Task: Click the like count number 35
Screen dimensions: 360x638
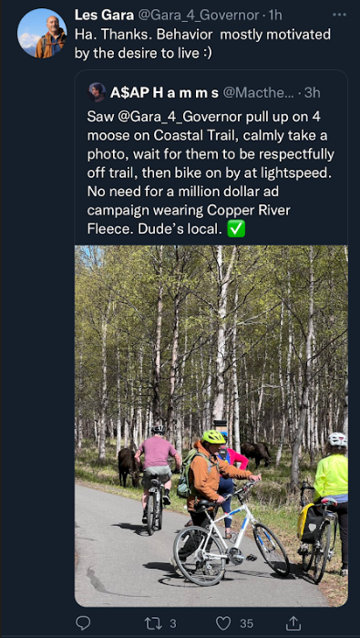Action: tap(246, 623)
